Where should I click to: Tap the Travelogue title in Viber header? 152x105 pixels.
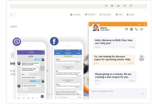point(31,52)
